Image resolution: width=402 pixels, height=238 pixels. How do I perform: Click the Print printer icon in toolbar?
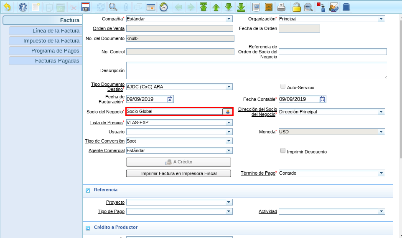[282, 7]
